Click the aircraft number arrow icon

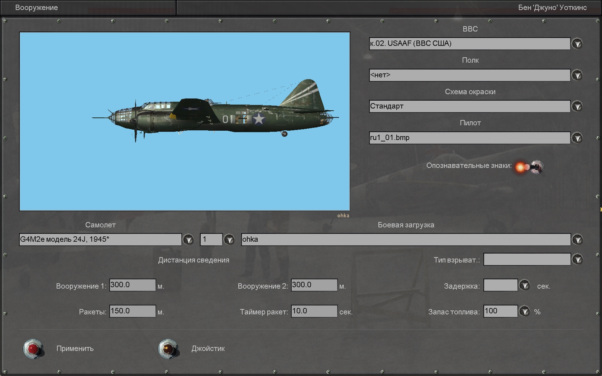(x=229, y=240)
